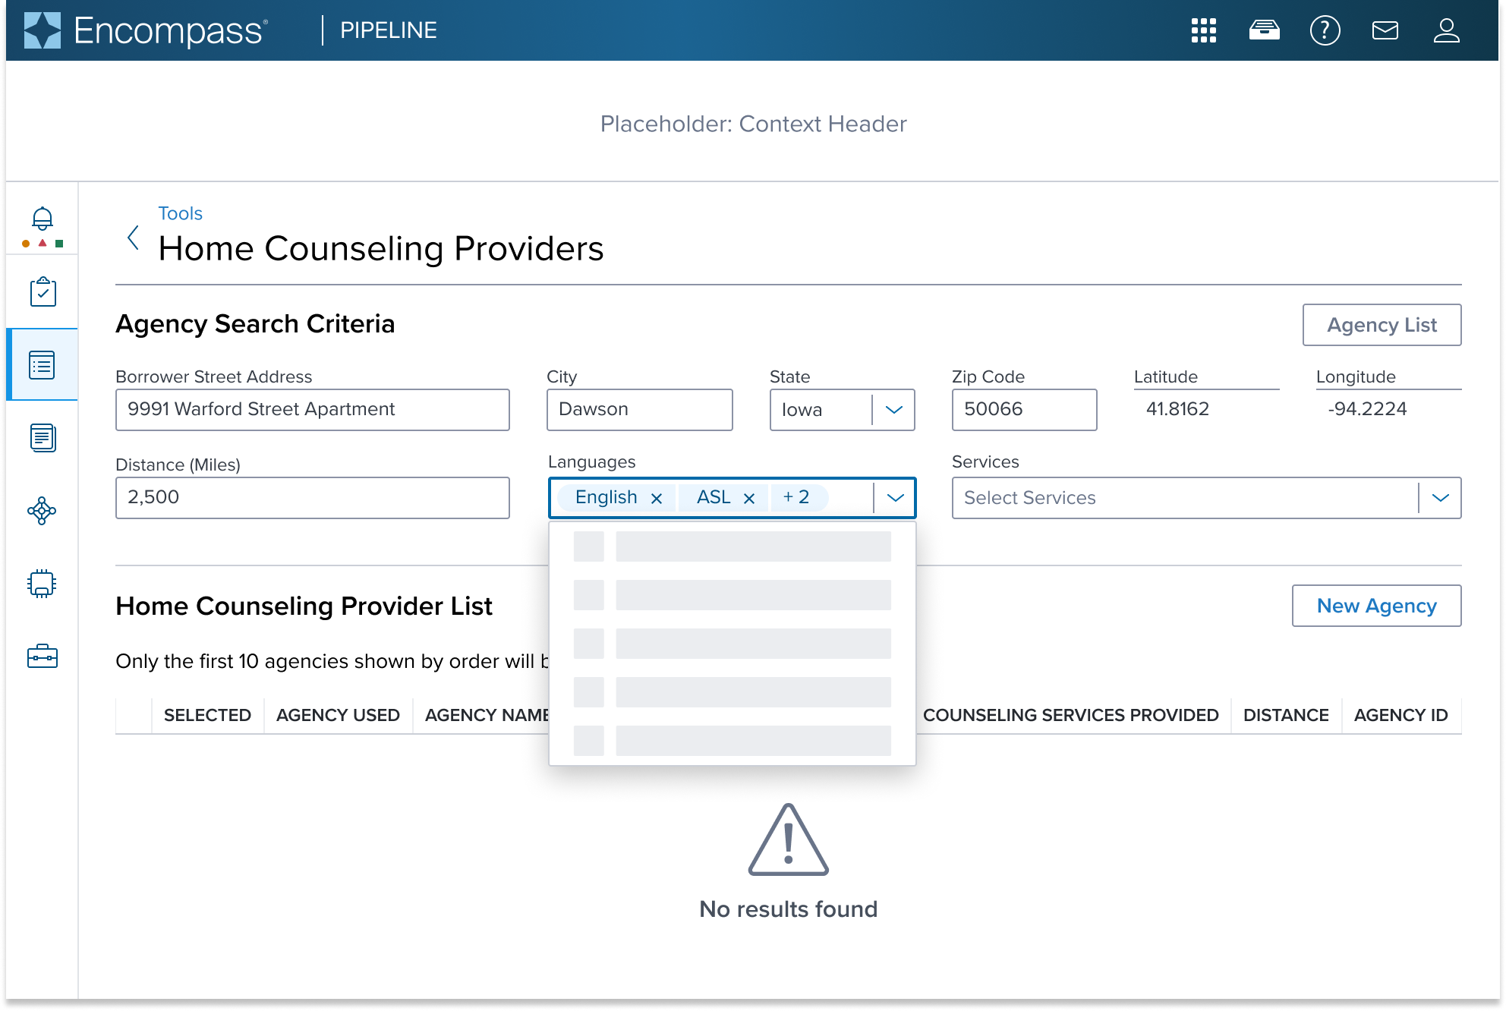Expand the State dropdown
This screenshot has width=1506, height=1011.
tap(893, 410)
